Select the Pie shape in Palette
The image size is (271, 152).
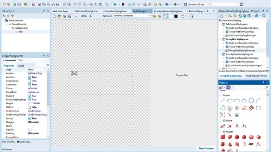[223, 108]
